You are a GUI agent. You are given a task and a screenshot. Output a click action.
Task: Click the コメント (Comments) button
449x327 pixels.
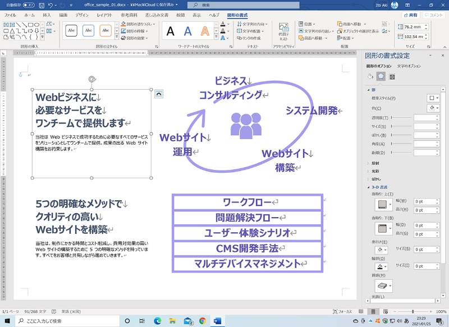433,15
